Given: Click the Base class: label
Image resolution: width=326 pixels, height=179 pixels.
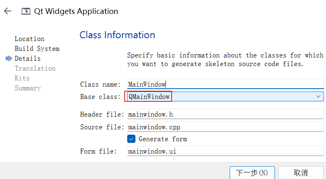Looking at the screenshot, I should tap(100, 96).
